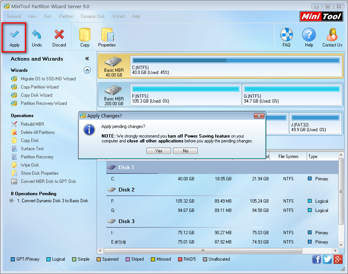
Task: Select the E: partition row
Action: 222,242
